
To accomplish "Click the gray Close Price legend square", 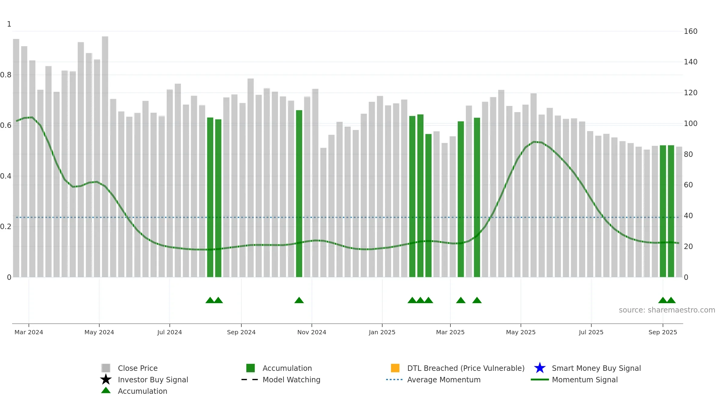I will click(106, 368).
